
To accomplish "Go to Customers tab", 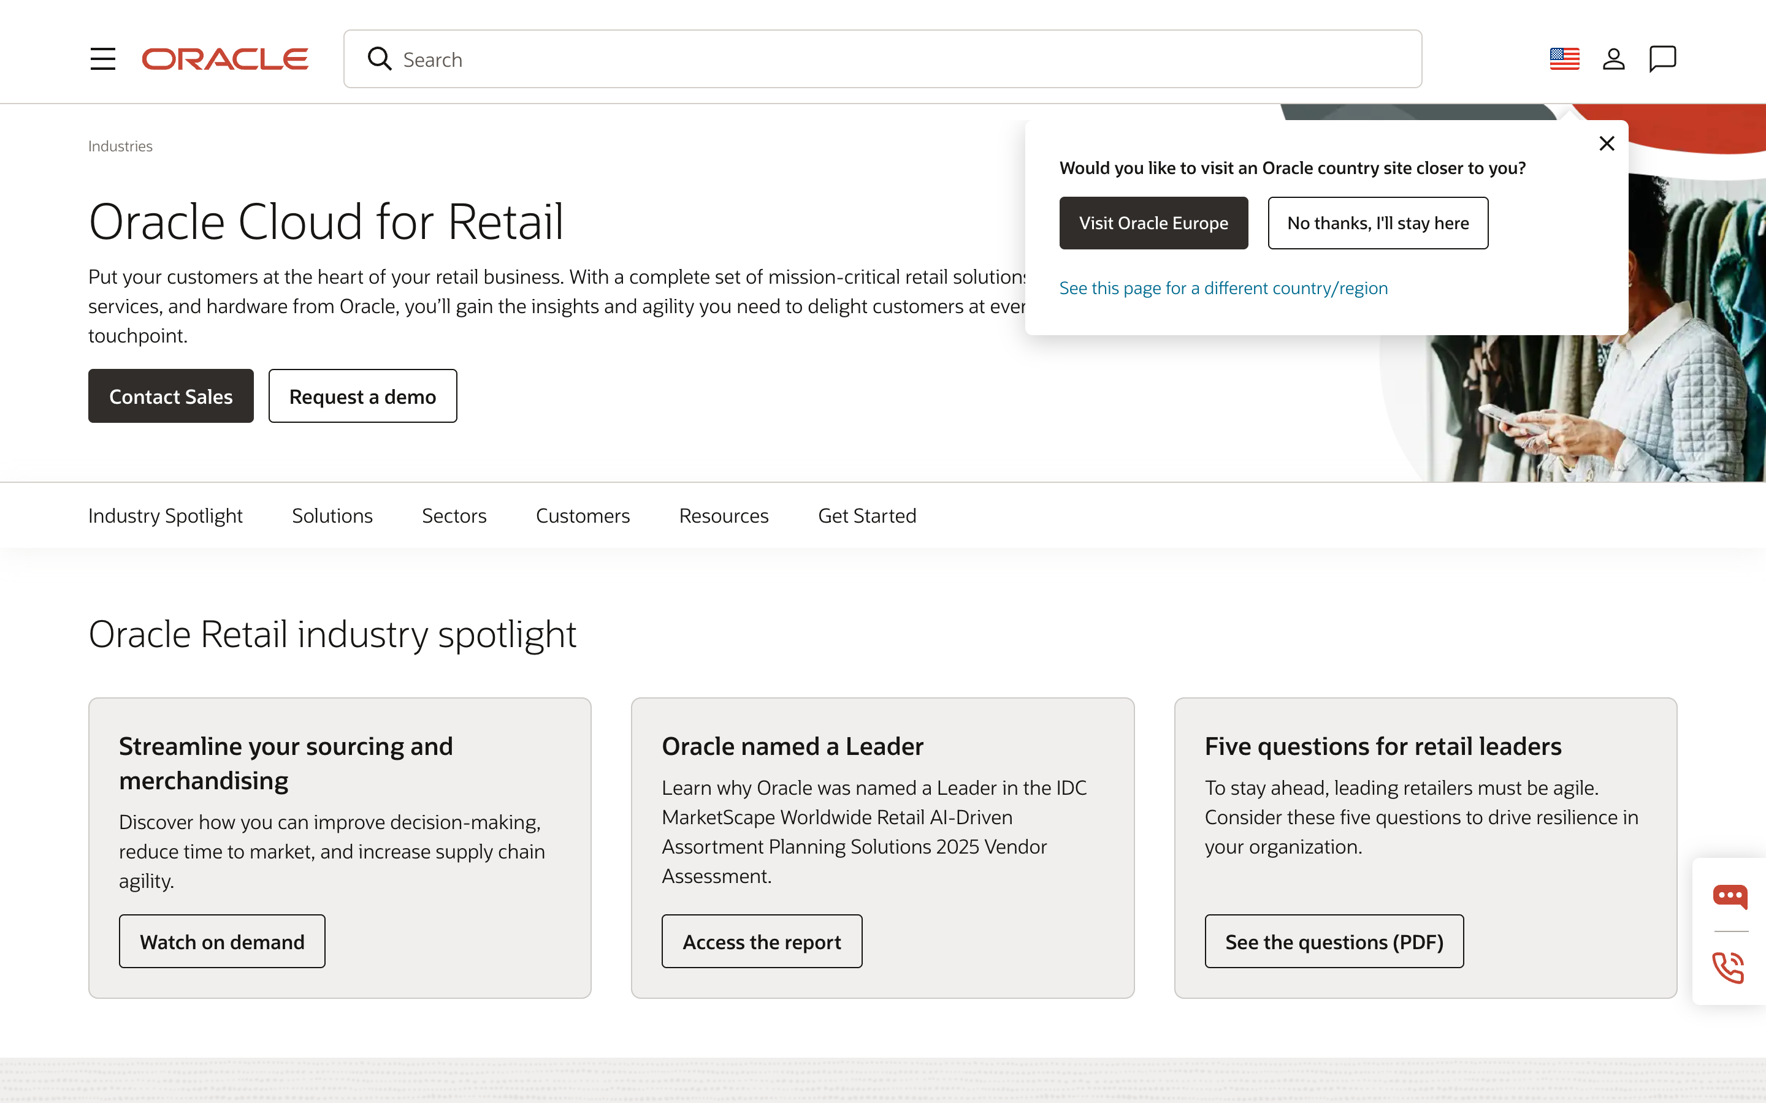I will click(x=583, y=516).
